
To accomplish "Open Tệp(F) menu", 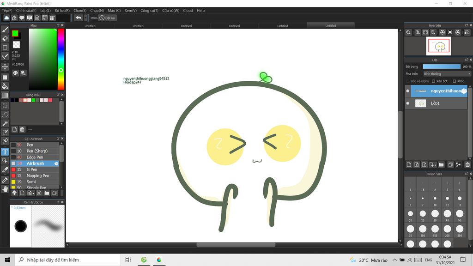I will tap(7, 11).
